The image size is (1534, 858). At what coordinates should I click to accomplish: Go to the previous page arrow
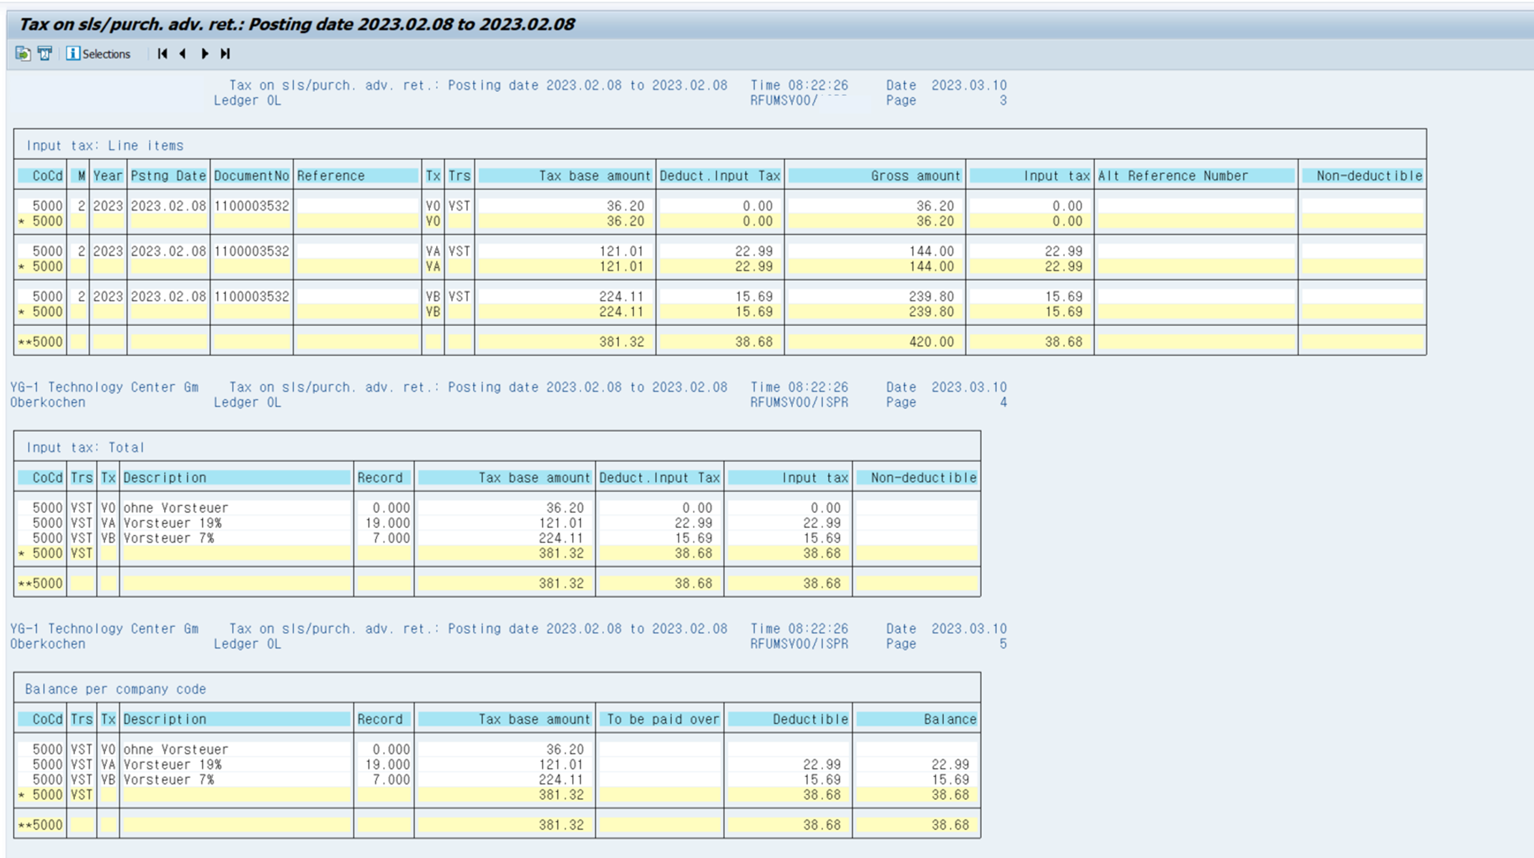[183, 54]
